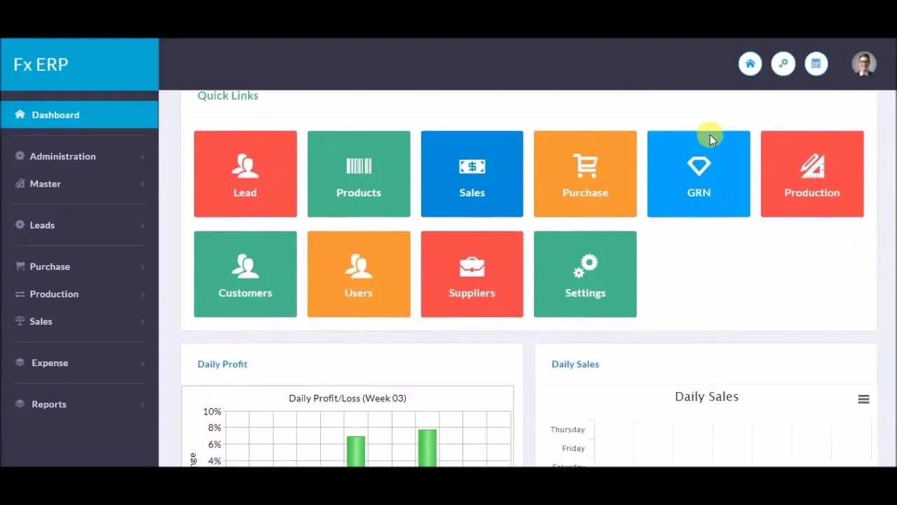This screenshot has height=505, width=897.
Task: Click the Daily Profit panel title
Action: [222, 364]
